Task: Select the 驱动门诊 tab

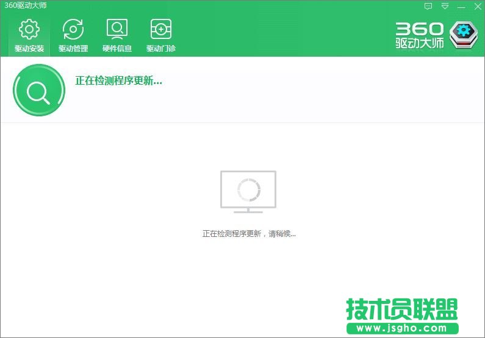Action: coord(161,35)
